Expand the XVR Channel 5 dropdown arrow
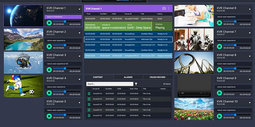The image size is (255, 127). point(80,103)
